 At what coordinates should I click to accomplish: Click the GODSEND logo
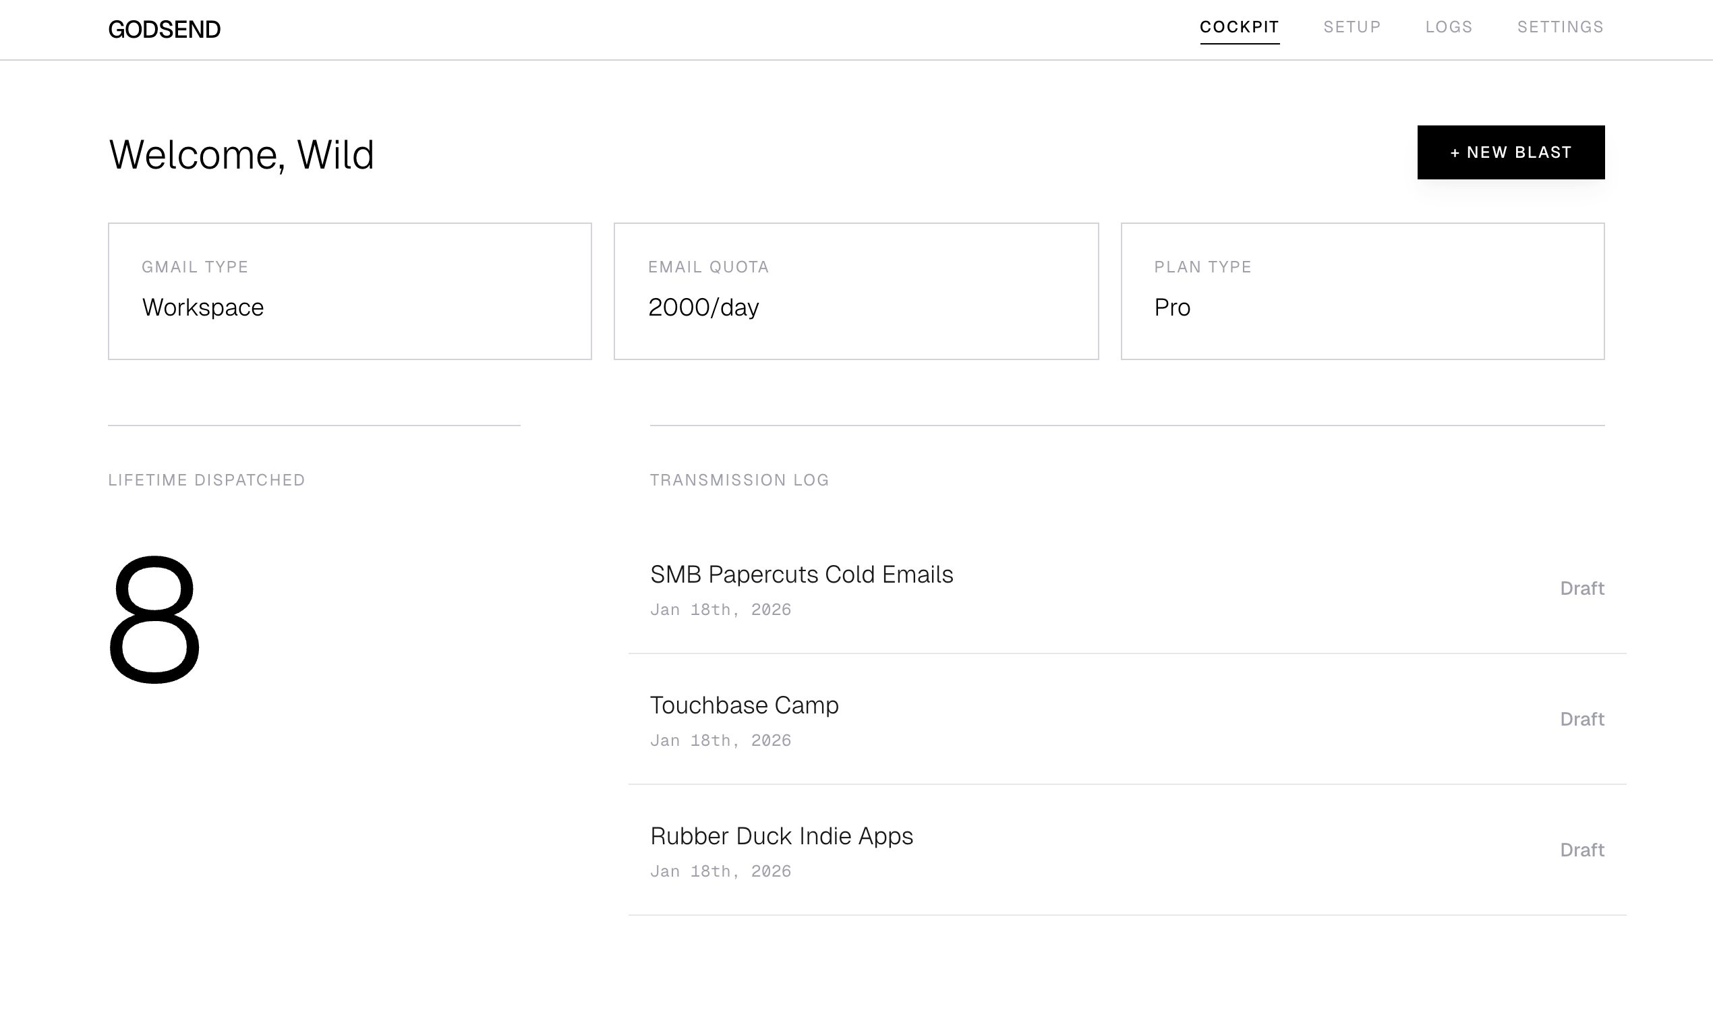click(x=165, y=30)
